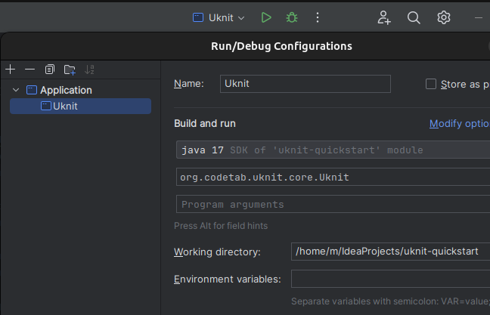This screenshot has height=315, width=490.
Task: Open the Code With Me add-user icon
Action: pos(384,17)
